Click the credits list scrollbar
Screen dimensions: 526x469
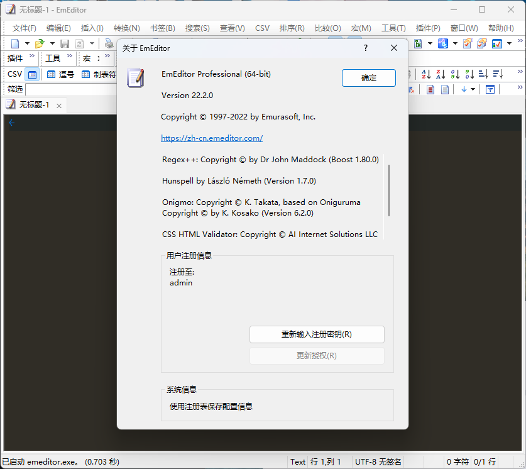click(389, 190)
